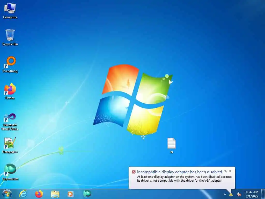This screenshot has width=265, height=199.
Task: Select the Supermium desktop shortcut
Action: [10, 172]
